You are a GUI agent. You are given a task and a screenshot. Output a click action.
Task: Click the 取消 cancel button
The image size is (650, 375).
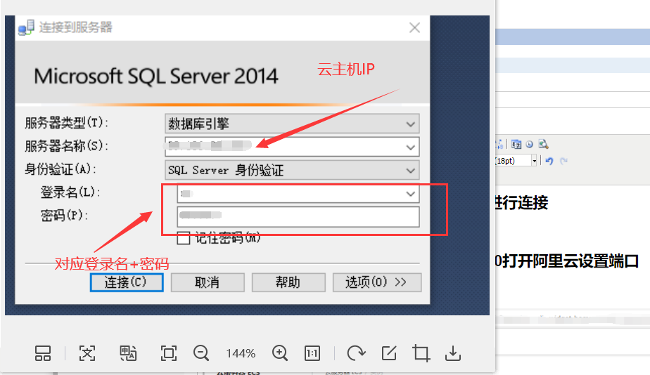click(208, 282)
